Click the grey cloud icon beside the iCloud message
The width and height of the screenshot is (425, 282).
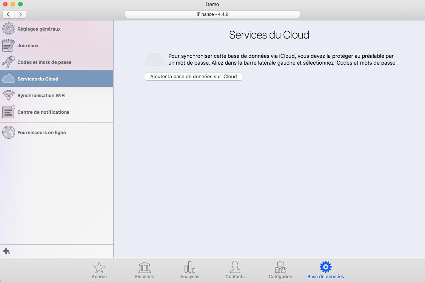pos(154,59)
